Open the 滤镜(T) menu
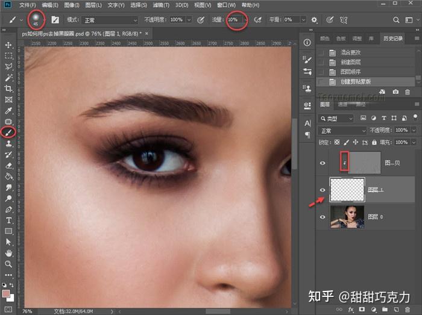The height and width of the screenshot is (315, 422). tap(161, 5)
